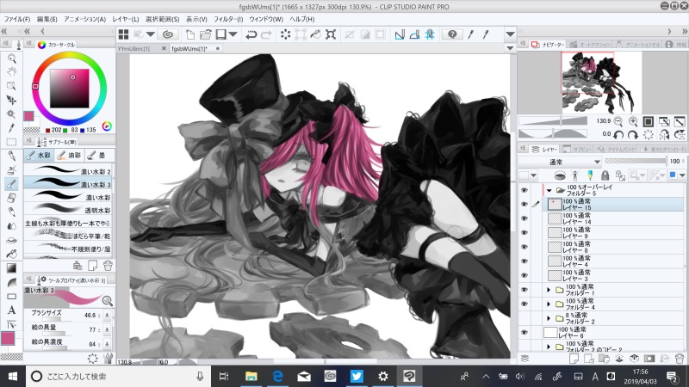Click Zoom out icon in Navigator
Viewport: 689px width, 387px height.
[x=618, y=121]
